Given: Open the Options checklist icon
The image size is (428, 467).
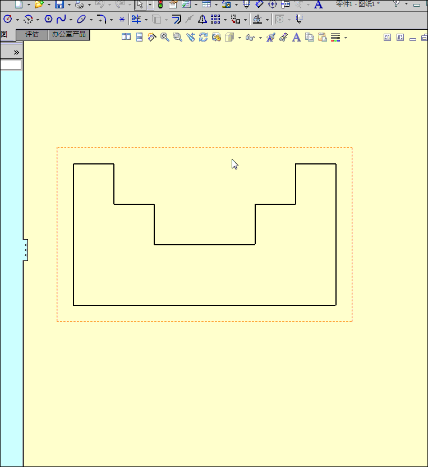Looking at the screenshot, I should pyautogui.click(x=186, y=4).
